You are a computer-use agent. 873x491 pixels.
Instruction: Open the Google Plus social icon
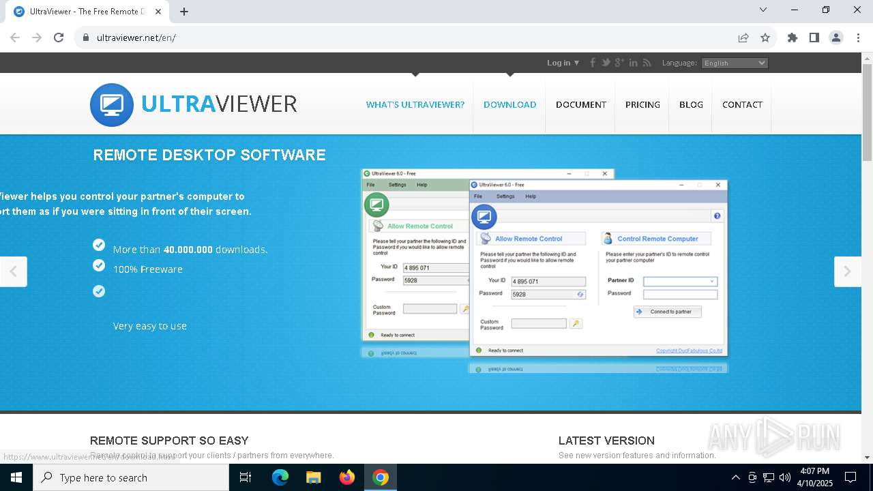point(619,63)
